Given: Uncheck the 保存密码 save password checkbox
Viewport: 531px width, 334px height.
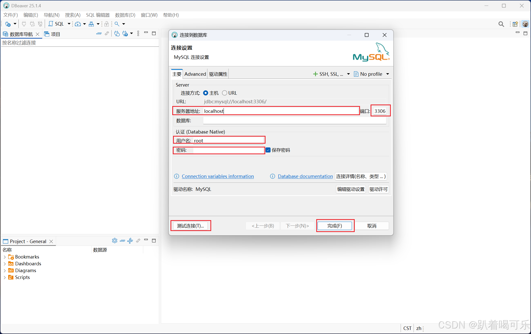Looking at the screenshot, I should [x=268, y=150].
